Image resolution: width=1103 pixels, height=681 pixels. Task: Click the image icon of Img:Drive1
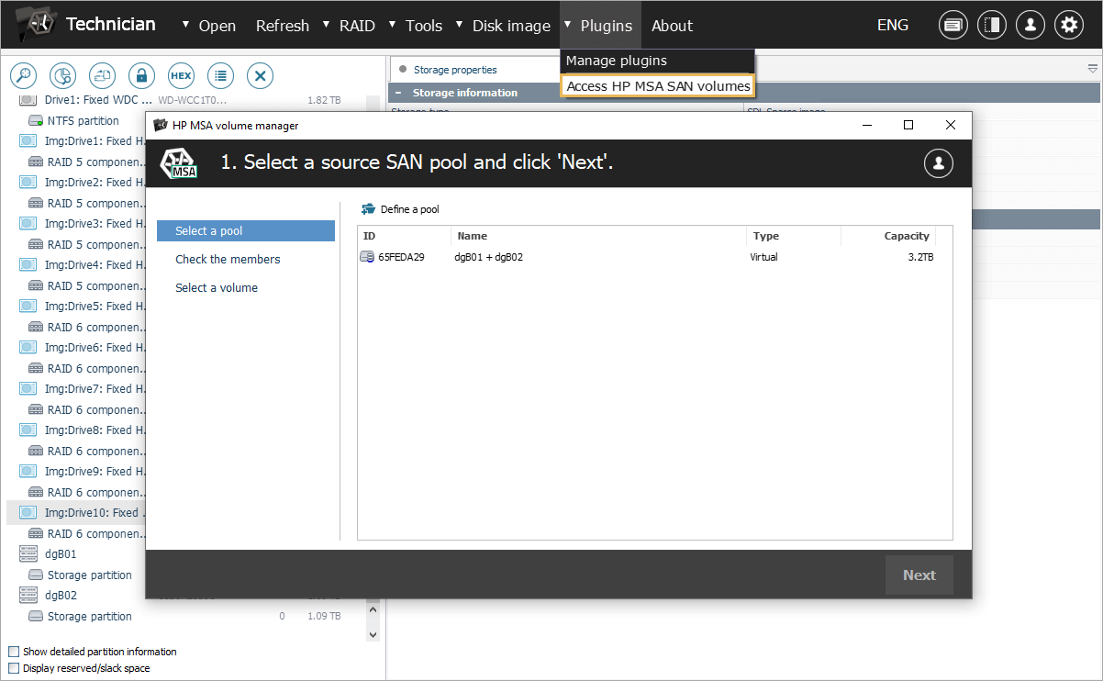coord(28,140)
